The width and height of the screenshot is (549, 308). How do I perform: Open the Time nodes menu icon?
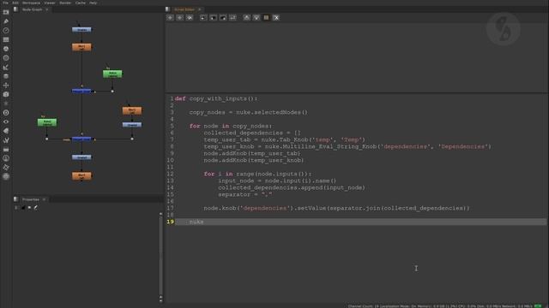tap(6, 31)
